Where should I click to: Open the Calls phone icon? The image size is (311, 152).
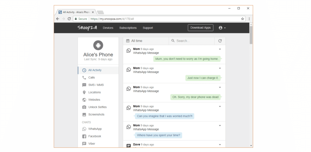[84, 77]
